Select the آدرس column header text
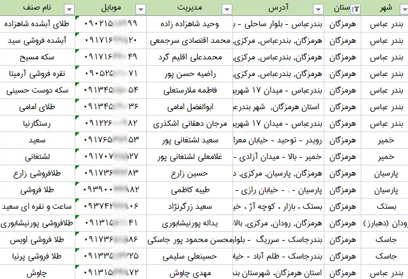408x279 pixels. click(x=278, y=8)
